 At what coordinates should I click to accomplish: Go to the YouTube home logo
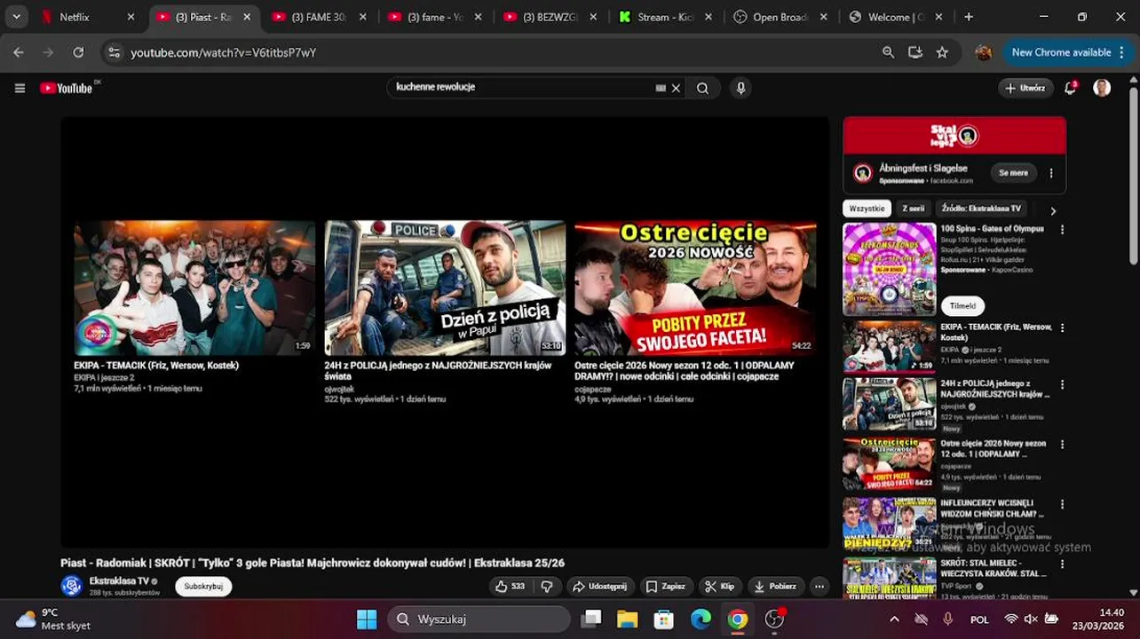click(67, 88)
